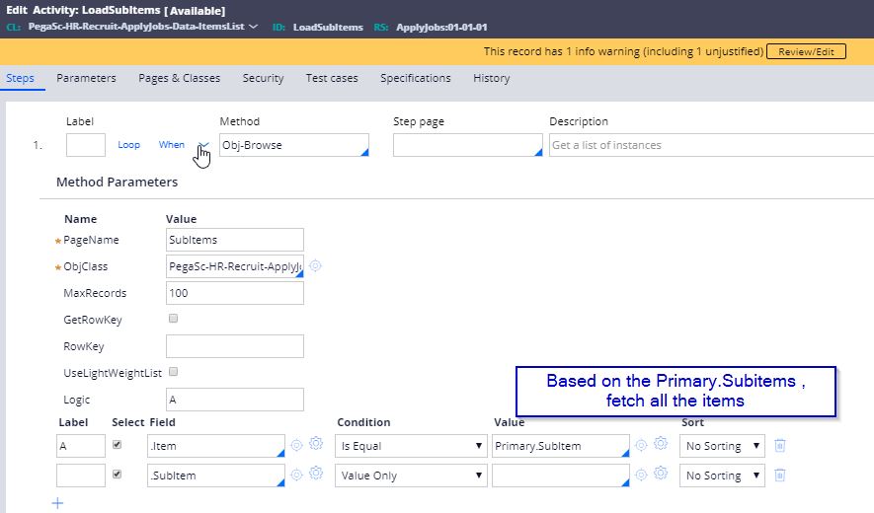
Task: Click crosshair icon beside empty Value field
Action: (641, 475)
